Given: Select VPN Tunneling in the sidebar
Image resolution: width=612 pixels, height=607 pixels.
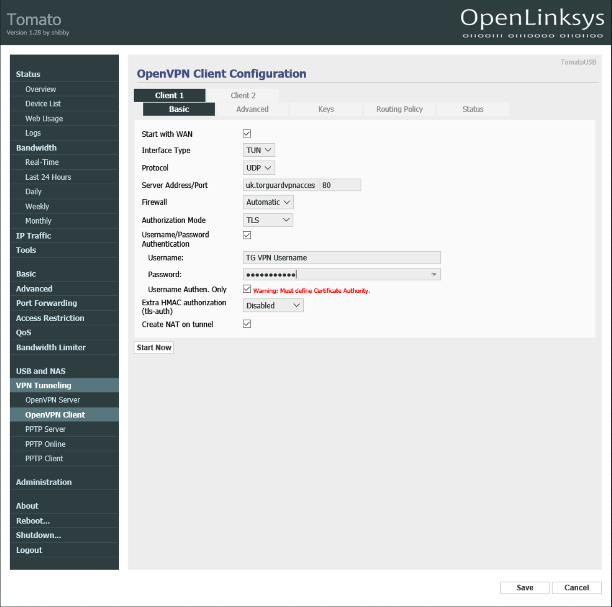Looking at the screenshot, I should [64, 385].
